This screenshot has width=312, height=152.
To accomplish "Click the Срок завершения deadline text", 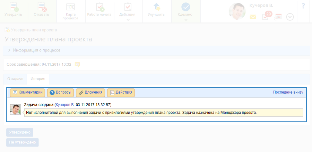I will (39, 64).
